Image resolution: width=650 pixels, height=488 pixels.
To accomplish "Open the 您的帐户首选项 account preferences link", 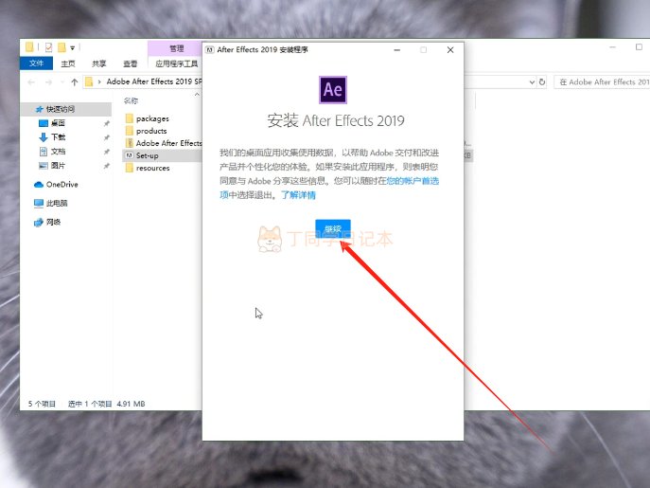I will click(413, 180).
